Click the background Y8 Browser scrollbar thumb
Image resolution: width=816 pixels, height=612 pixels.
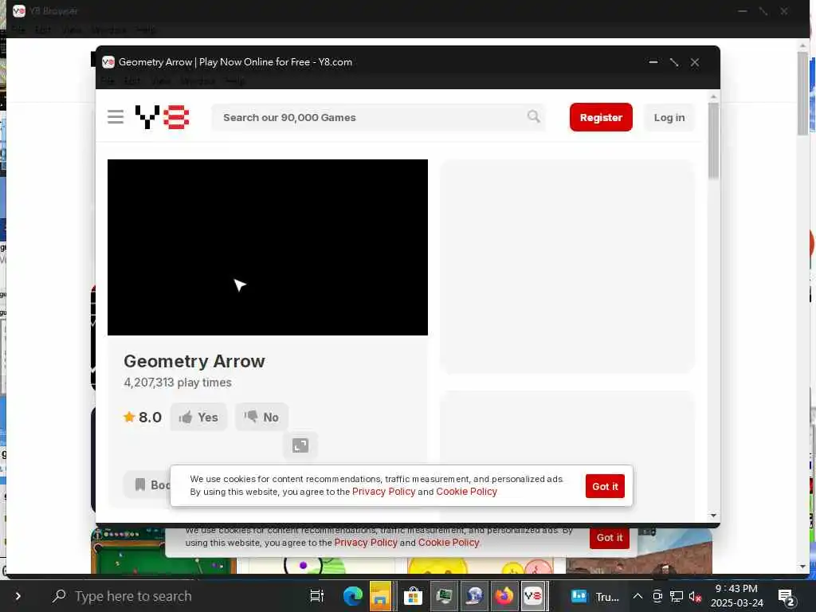click(802, 94)
